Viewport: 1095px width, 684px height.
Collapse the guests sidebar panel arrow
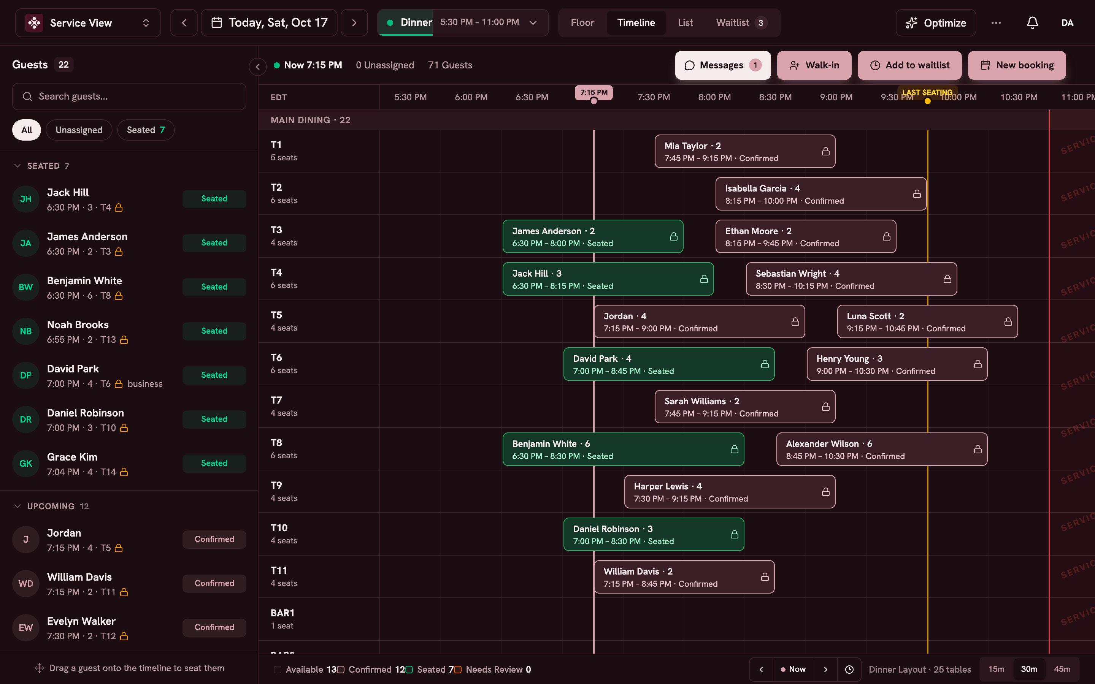click(x=258, y=67)
